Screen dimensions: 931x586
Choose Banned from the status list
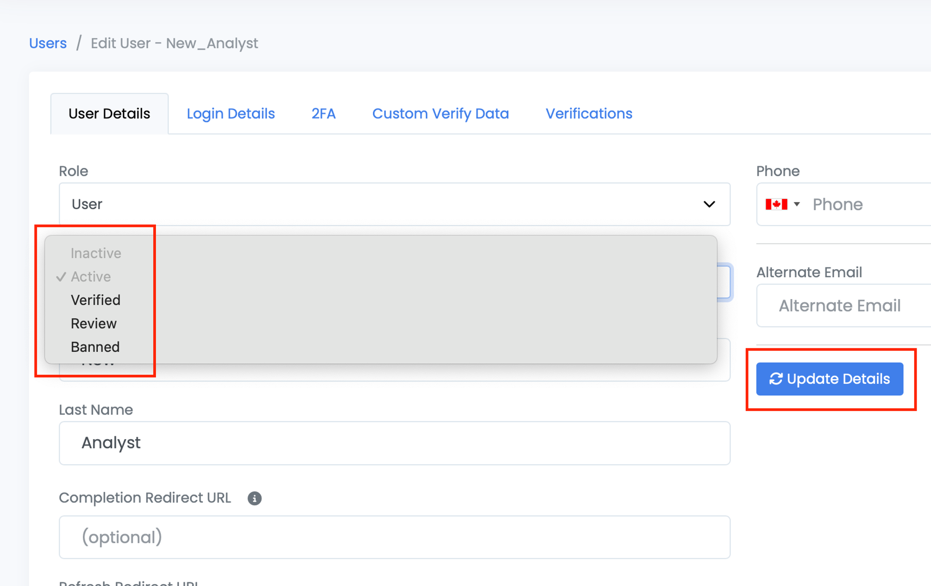95,347
